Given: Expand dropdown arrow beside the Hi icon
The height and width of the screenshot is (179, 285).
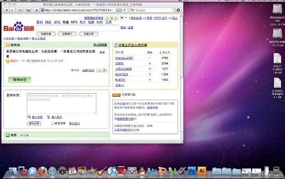Looking at the screenshot, I should 126,18.
